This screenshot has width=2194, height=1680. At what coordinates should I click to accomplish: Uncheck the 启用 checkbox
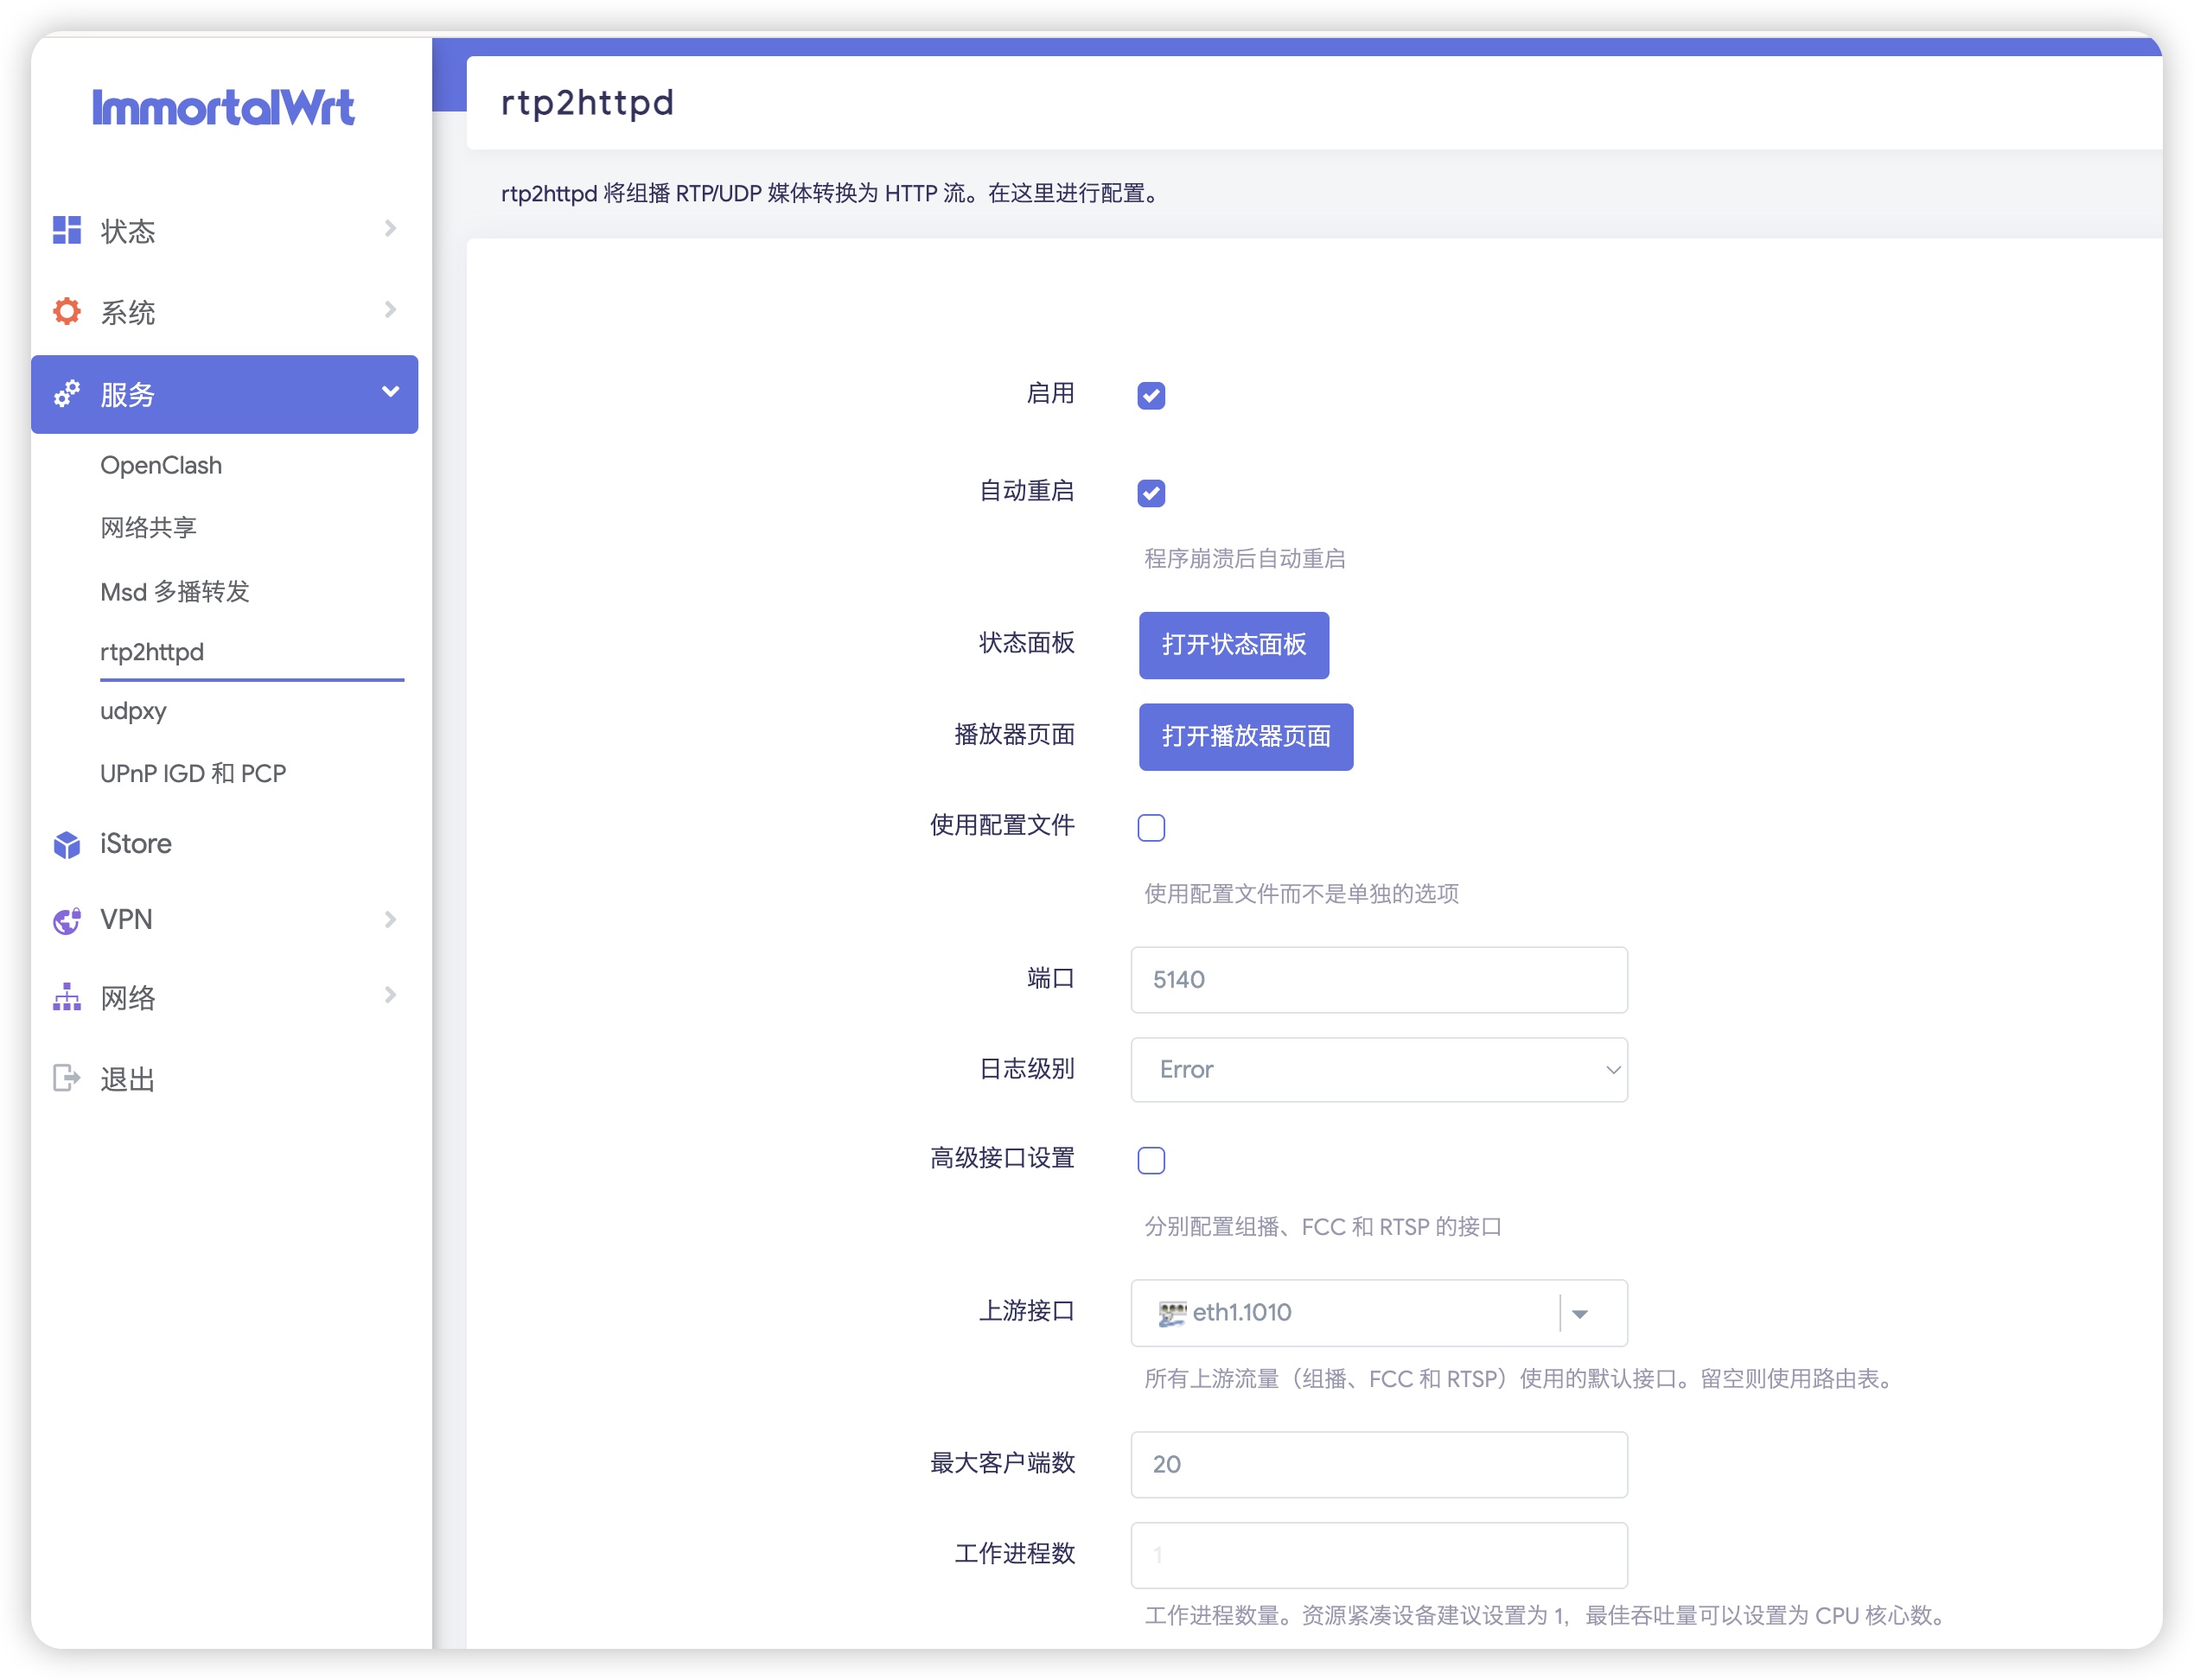1151,395
